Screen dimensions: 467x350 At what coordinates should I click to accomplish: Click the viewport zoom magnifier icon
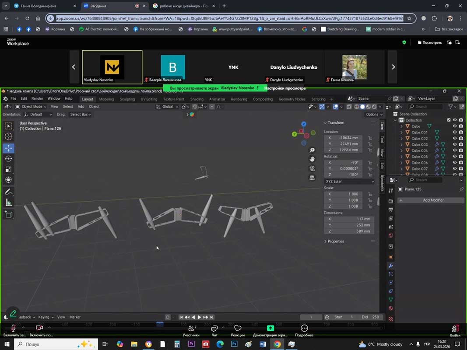click(312, 150)
